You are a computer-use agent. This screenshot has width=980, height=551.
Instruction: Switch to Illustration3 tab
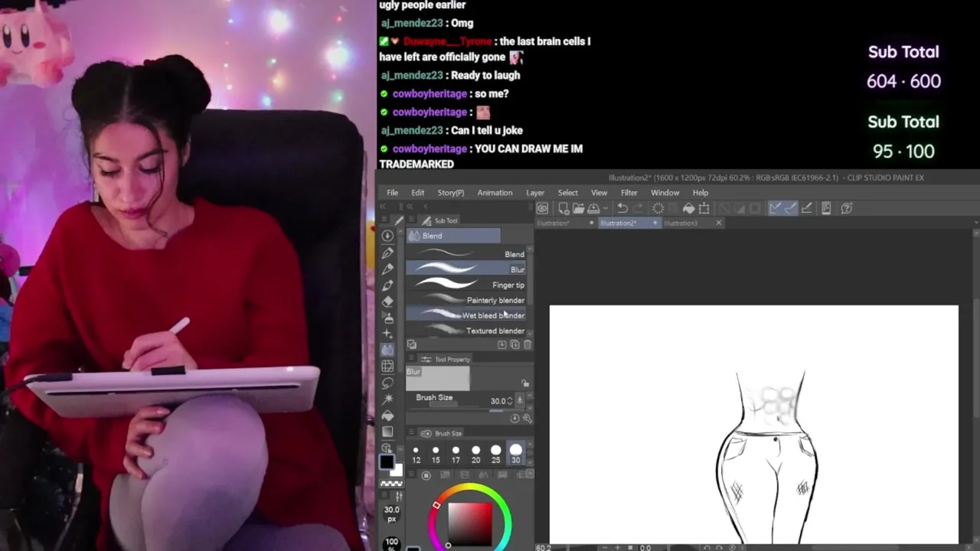click(x=681, y=223)
